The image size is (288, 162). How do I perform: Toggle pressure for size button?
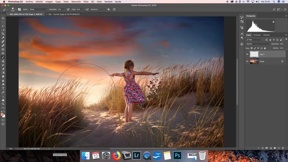tap(114, 9)
